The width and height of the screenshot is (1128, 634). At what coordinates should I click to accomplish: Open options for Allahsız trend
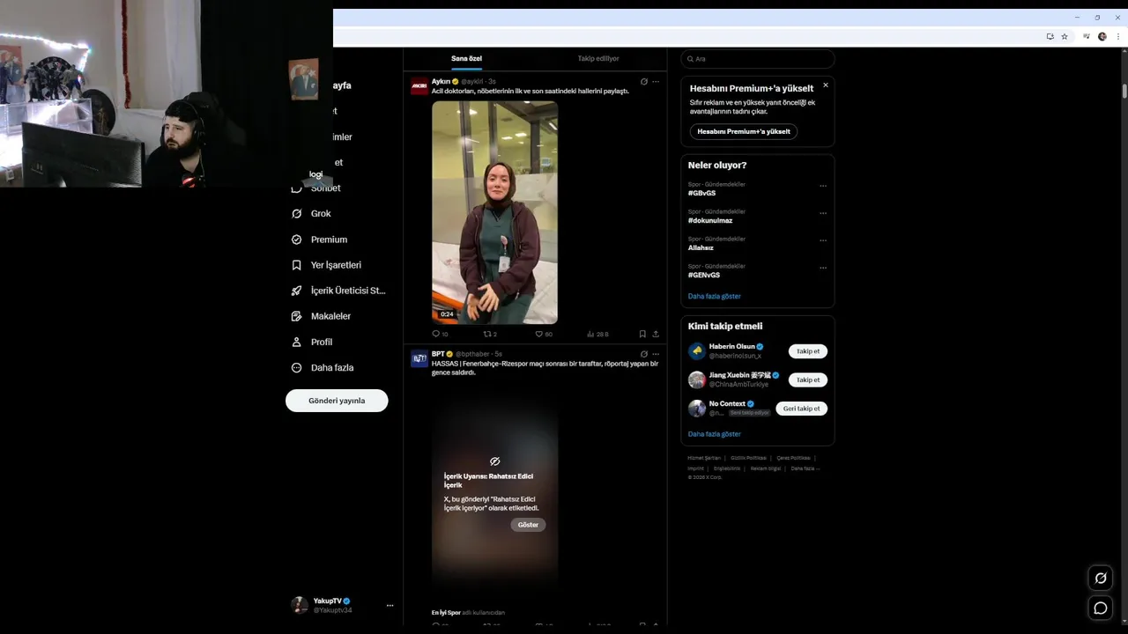[823, 240]
